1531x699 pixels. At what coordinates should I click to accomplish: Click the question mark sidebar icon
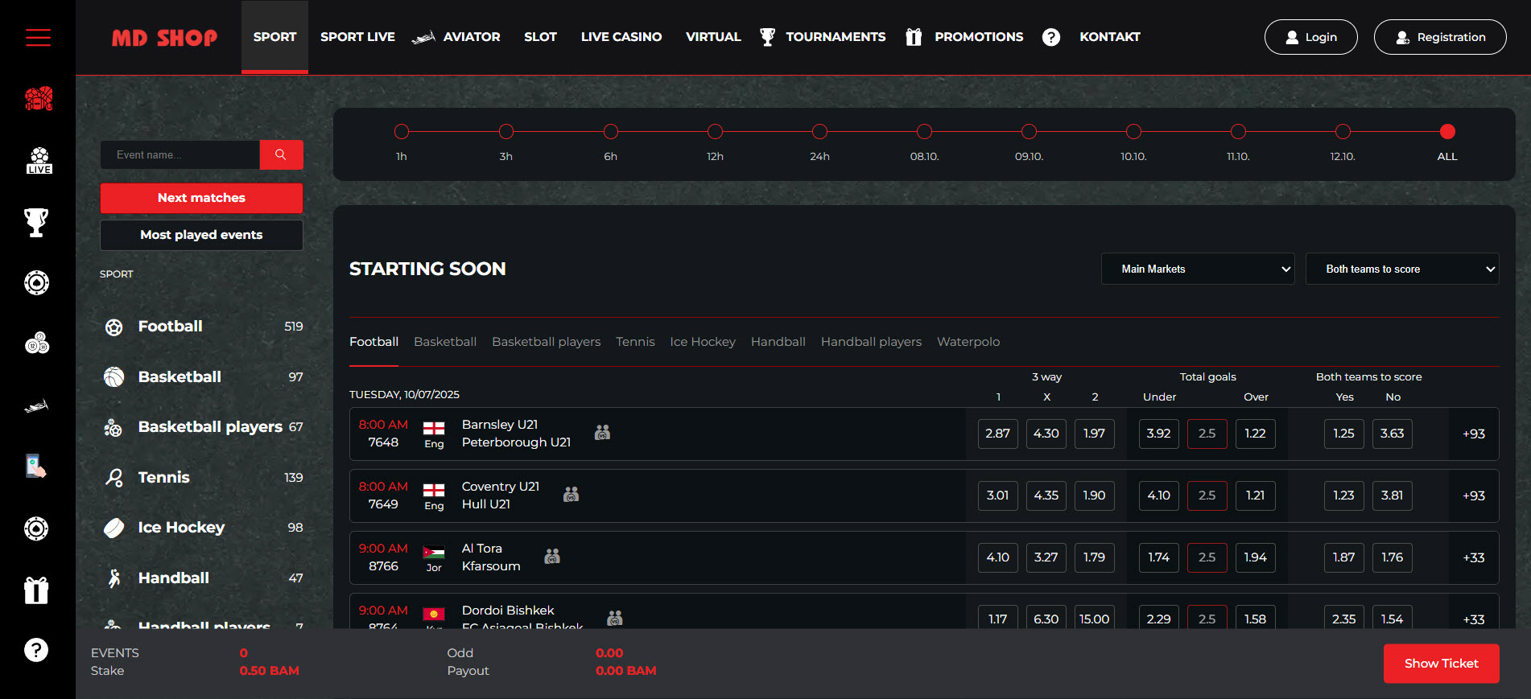coord(36,650)
